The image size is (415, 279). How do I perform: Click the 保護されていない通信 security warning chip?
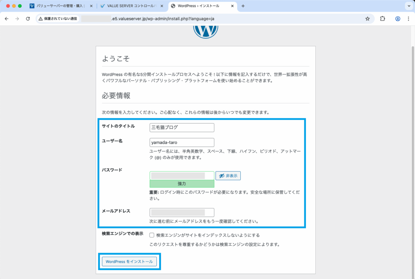click(58, 19)
